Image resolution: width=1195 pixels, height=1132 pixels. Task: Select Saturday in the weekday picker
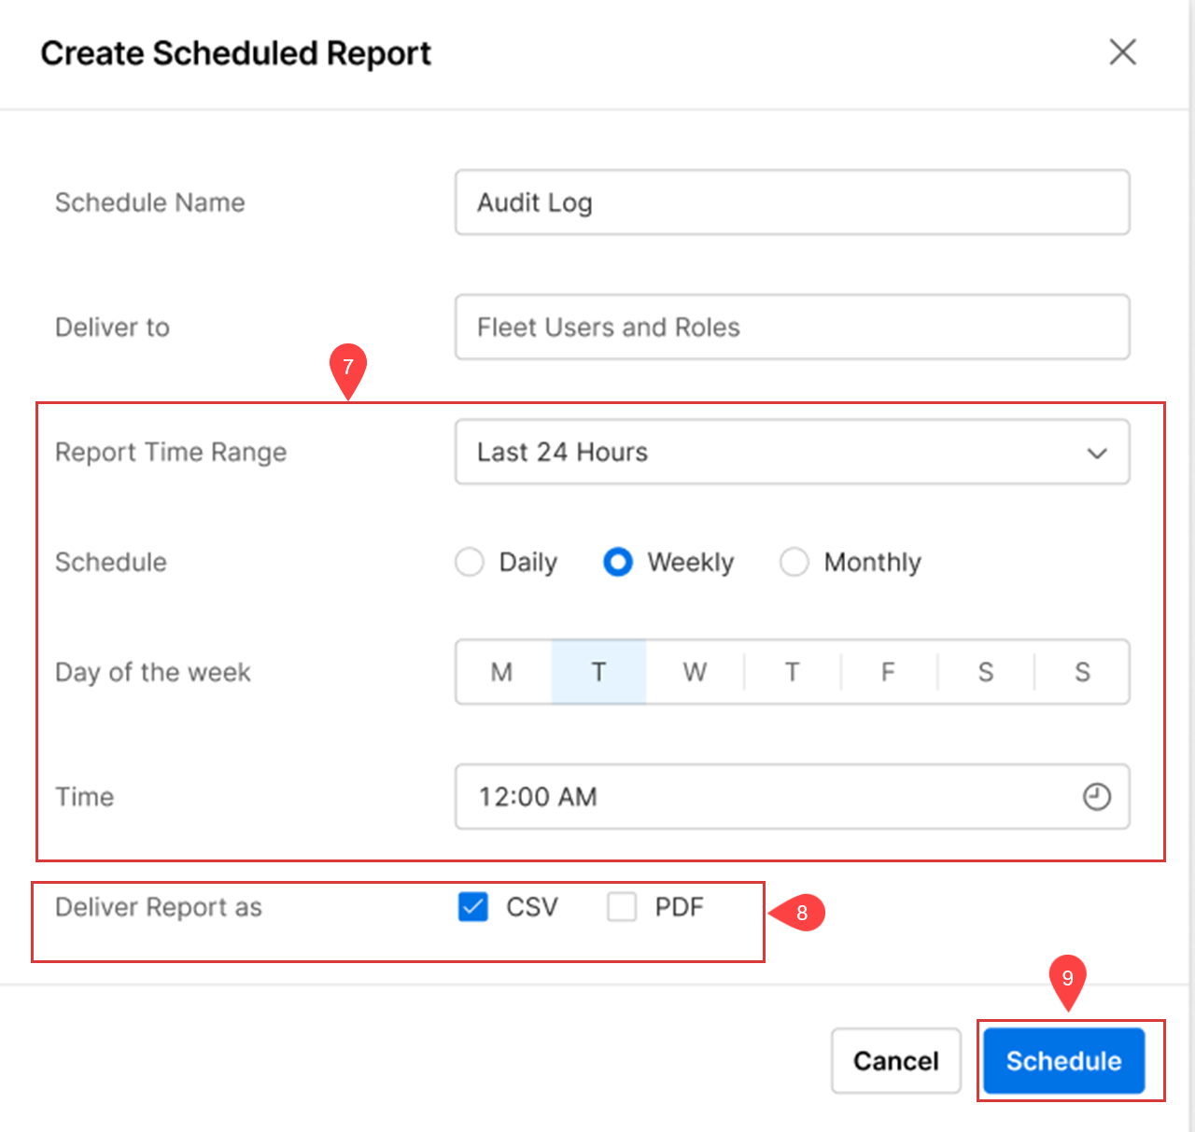tap(985, 672)
